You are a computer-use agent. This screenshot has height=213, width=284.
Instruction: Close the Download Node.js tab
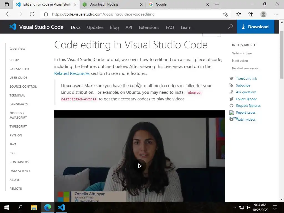point(141,4)
